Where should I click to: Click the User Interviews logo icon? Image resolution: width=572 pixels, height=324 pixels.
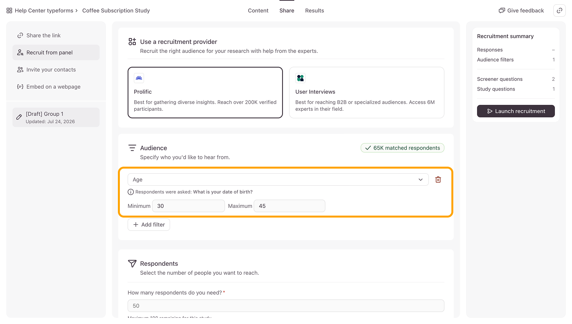(300, 78)
